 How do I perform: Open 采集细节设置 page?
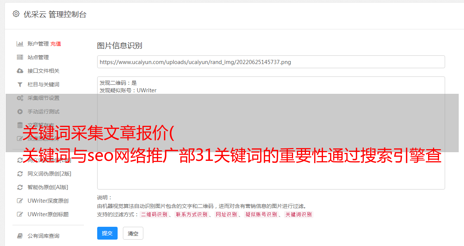(43, 98)
